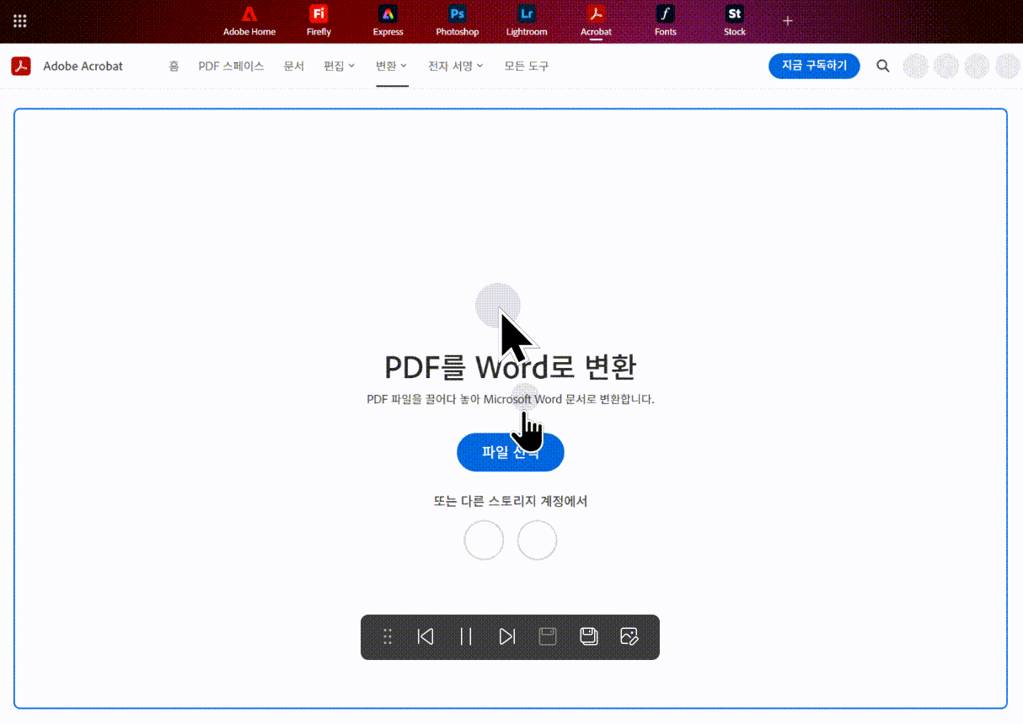Click the 또는 다른 스토리지 계정에서 text
The height and width of the screenshot is (724, 1023).
pyautogui.click(x=510, y=501)
